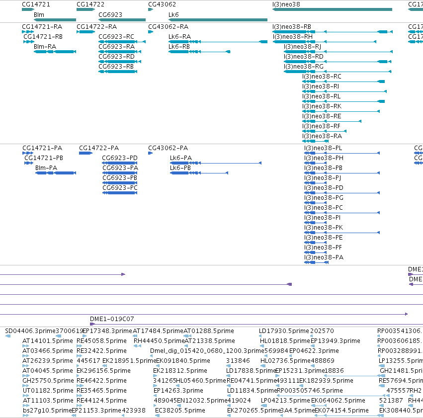Click the EC38205.5prime EST label
Viewport: 423px width, 418px height.
point(180,411)
